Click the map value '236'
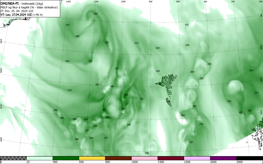 209,64
